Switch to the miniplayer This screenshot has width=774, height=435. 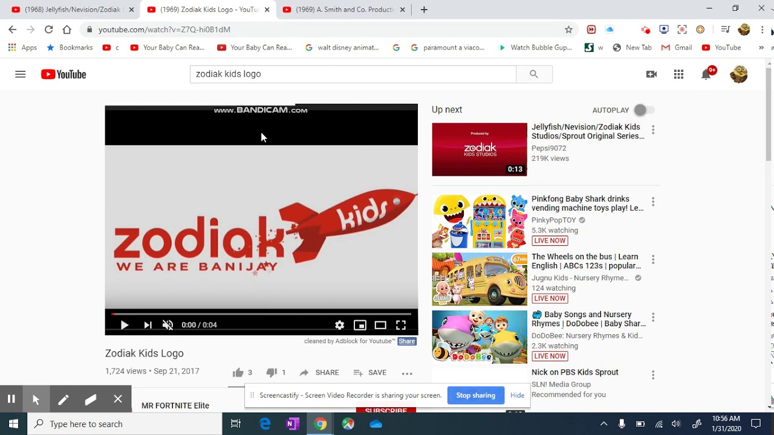tap(360, 325)
